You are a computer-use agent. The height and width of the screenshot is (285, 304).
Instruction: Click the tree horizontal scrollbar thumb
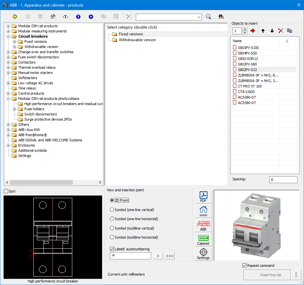pos(41,182)
